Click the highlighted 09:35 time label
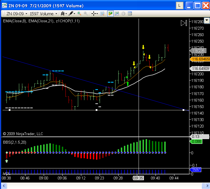Viewport: 210px width, 189px height. (138, 178)
